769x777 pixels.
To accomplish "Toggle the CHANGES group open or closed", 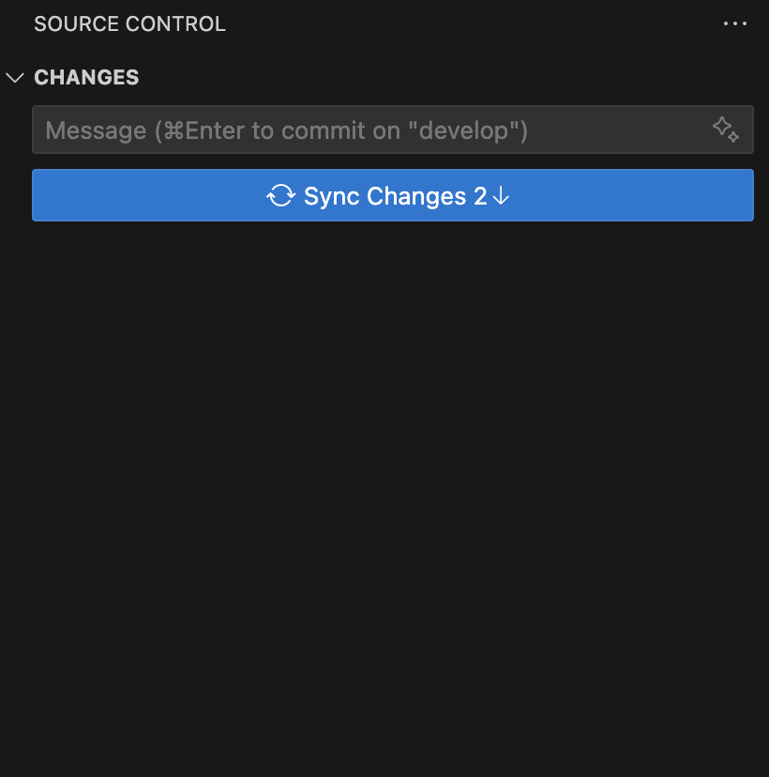I will tap(15, 78).
